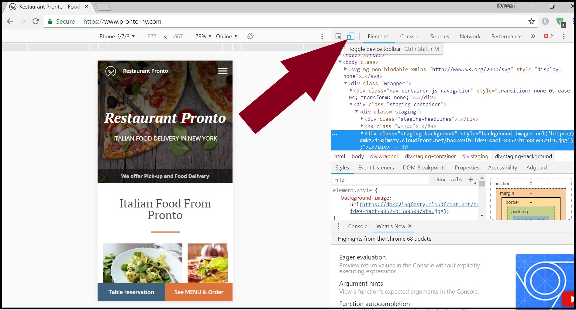Close the What's New drawer tab

point(410,226)
